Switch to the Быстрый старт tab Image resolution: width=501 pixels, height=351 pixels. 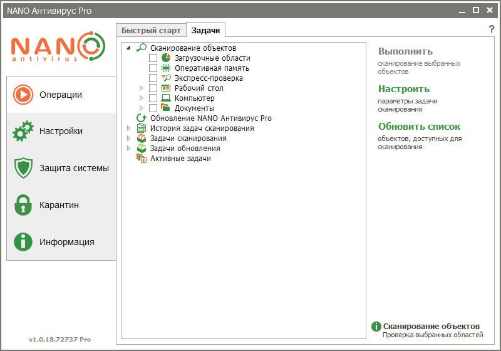click(x=151, y=30)
